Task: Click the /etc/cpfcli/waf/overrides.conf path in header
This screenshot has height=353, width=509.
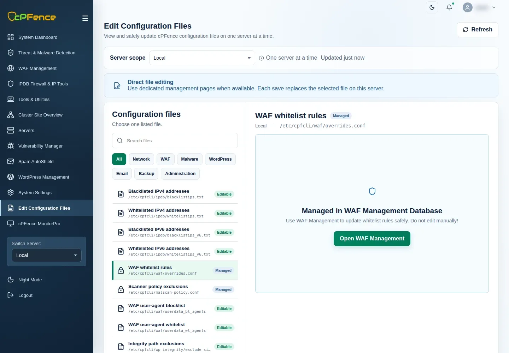Action: (x=322, y=126)
